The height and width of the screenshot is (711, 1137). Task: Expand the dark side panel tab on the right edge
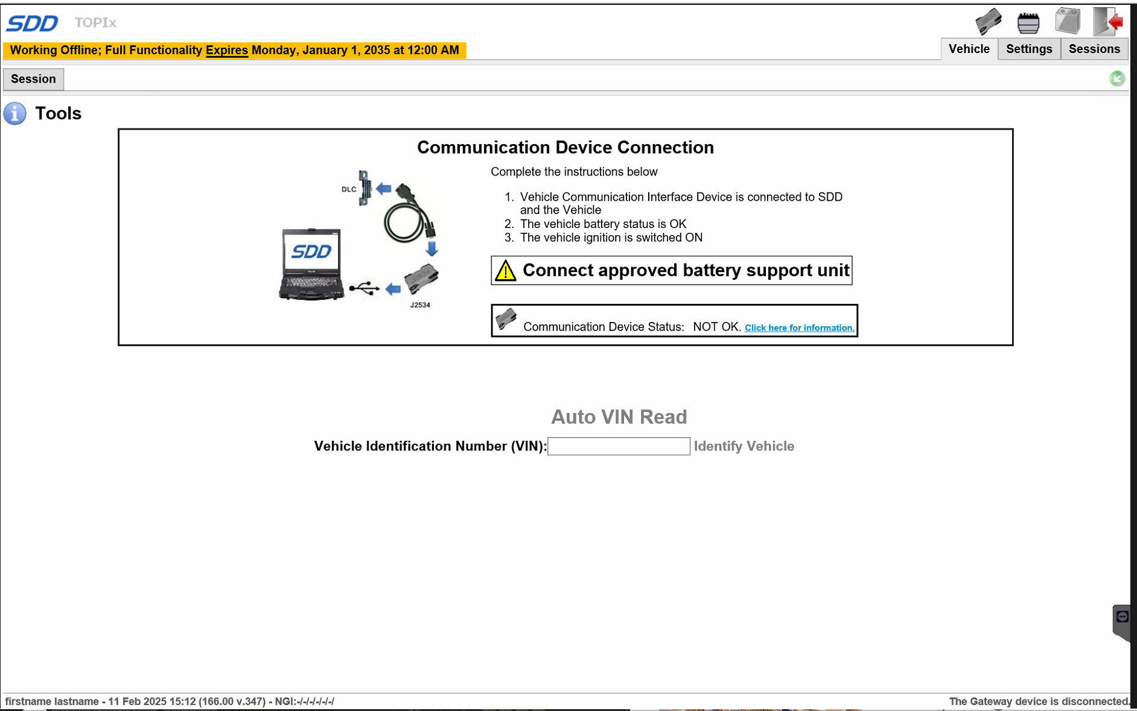(x=1122, y=621)
